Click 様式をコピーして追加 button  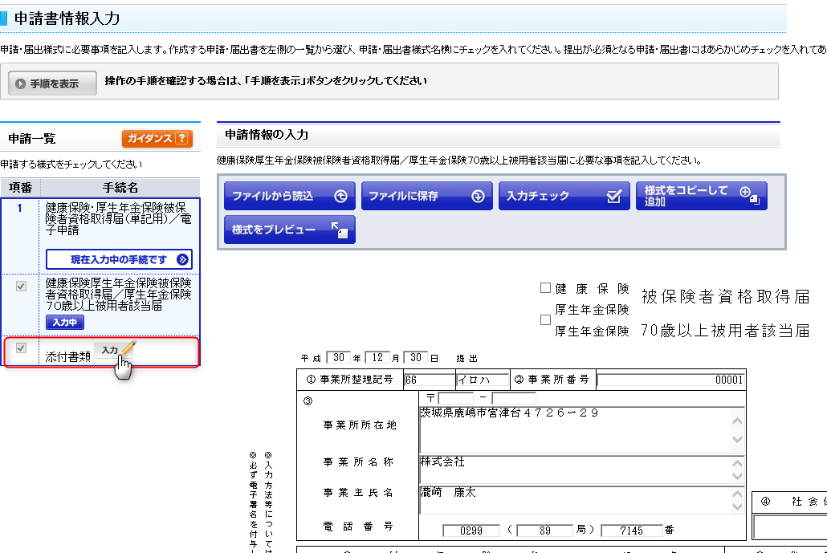(x=701, y=196)
